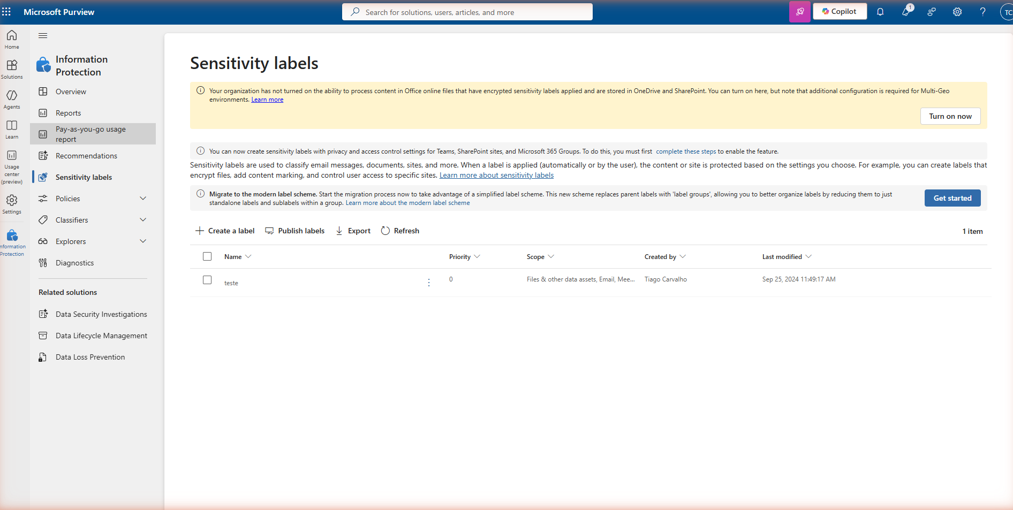Collapse navigation with the hamburger icon

(43, 35)
